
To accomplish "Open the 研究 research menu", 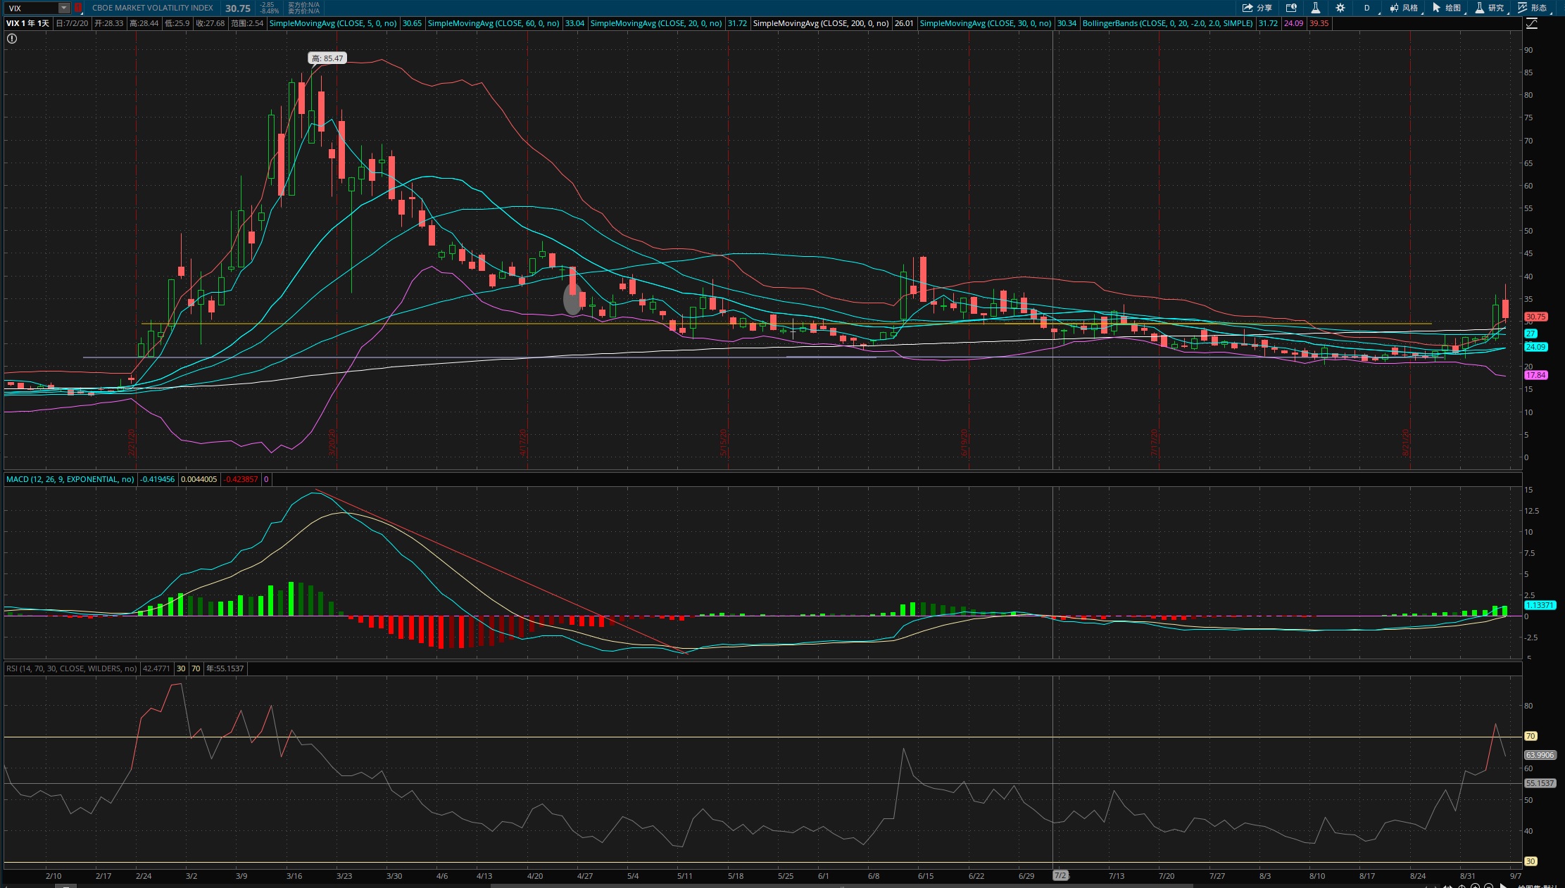I will tap(1490, 8).
